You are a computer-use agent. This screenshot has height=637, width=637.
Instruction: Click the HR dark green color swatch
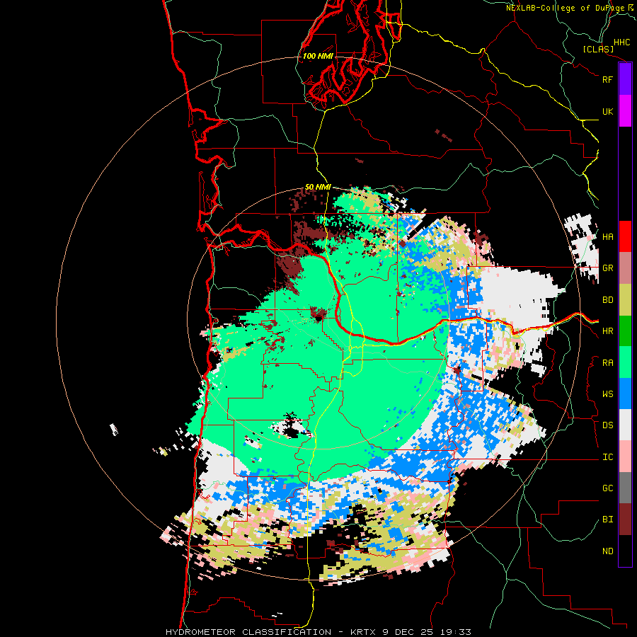coord(625,331)
